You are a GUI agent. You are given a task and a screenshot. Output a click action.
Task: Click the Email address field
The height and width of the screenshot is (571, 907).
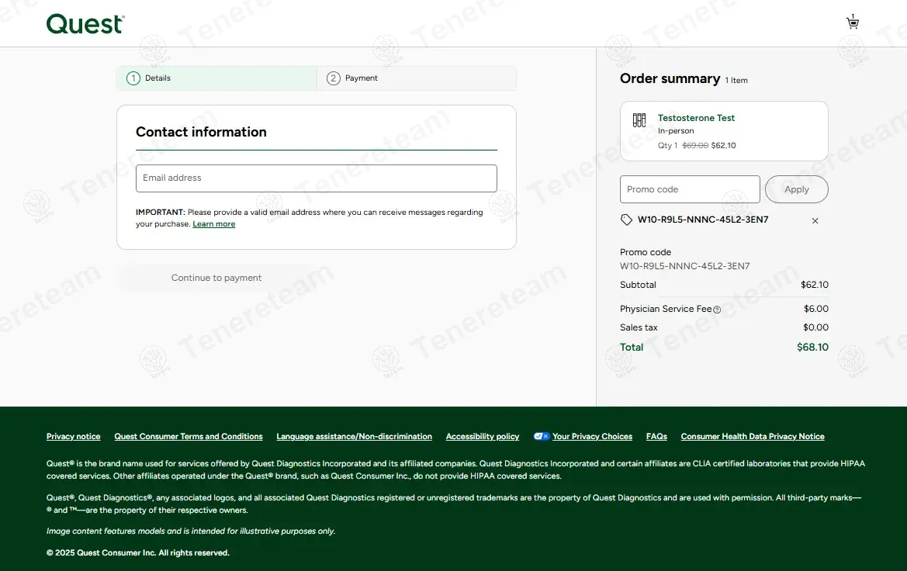[316, 178]
